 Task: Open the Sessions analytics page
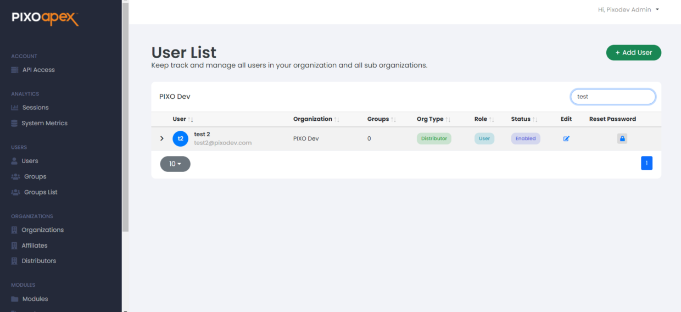click(30, 108)
